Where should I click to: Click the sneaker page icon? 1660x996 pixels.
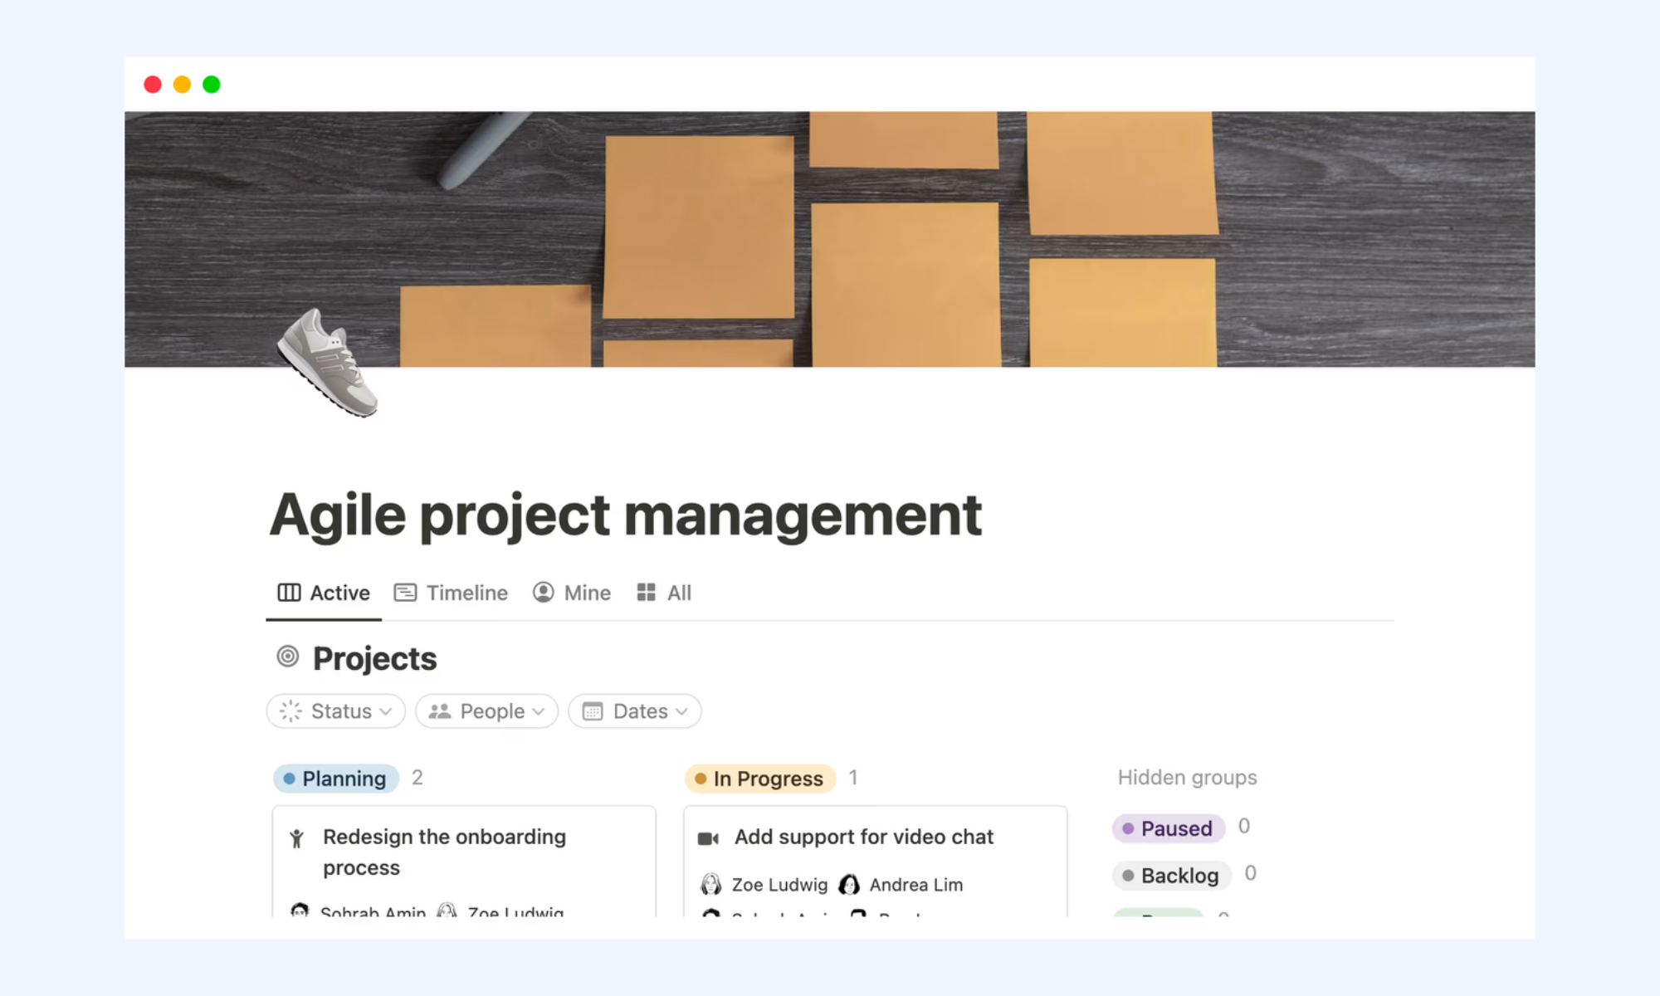[x=327, y=362]
